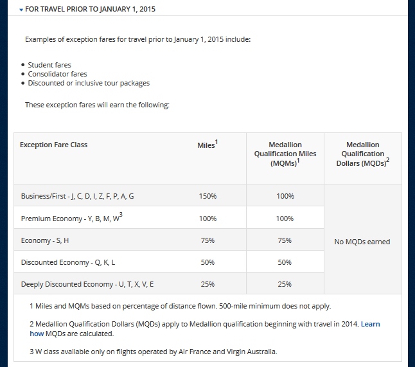Click the Medallion Qualification Dollars (MQDs) header
This screenshot has width=415, height=367.
(x=362, y=154)
